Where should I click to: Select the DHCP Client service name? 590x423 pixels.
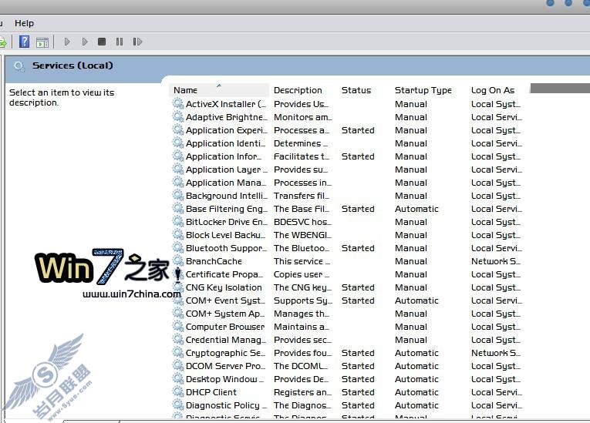[x=211, y=392]
